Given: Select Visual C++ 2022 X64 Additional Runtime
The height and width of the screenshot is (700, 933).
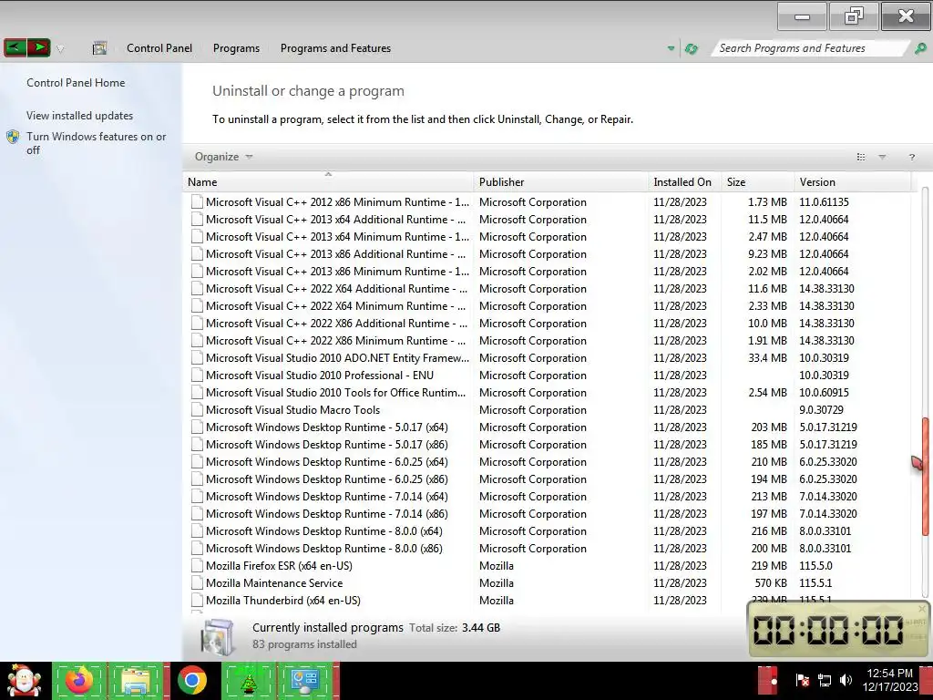Looking at the screenshot, I should pos(550,289).
